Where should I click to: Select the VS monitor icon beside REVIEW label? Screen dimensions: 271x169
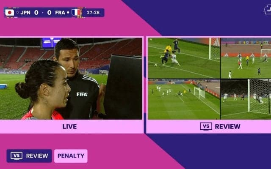click(x=206, y=126)
